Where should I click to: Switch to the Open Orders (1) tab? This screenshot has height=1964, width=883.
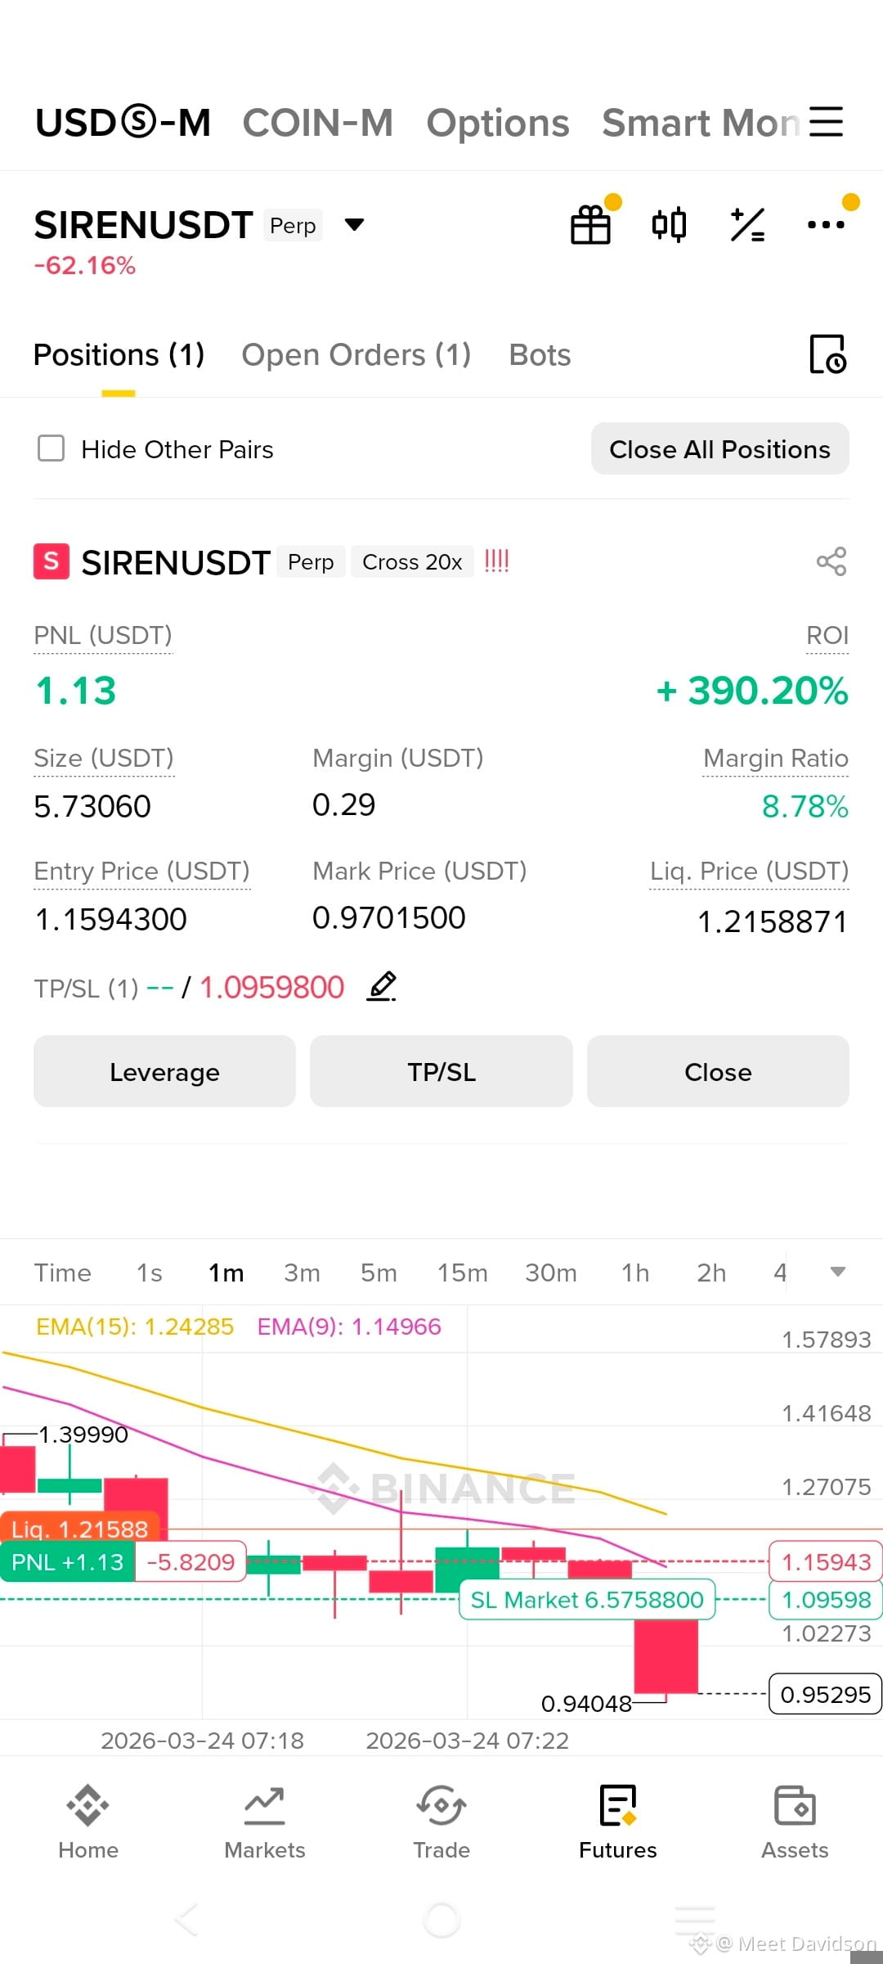[x=356, y=355]
